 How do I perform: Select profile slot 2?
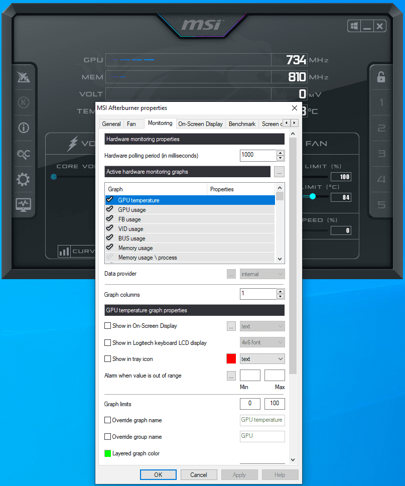click(381, 128)
